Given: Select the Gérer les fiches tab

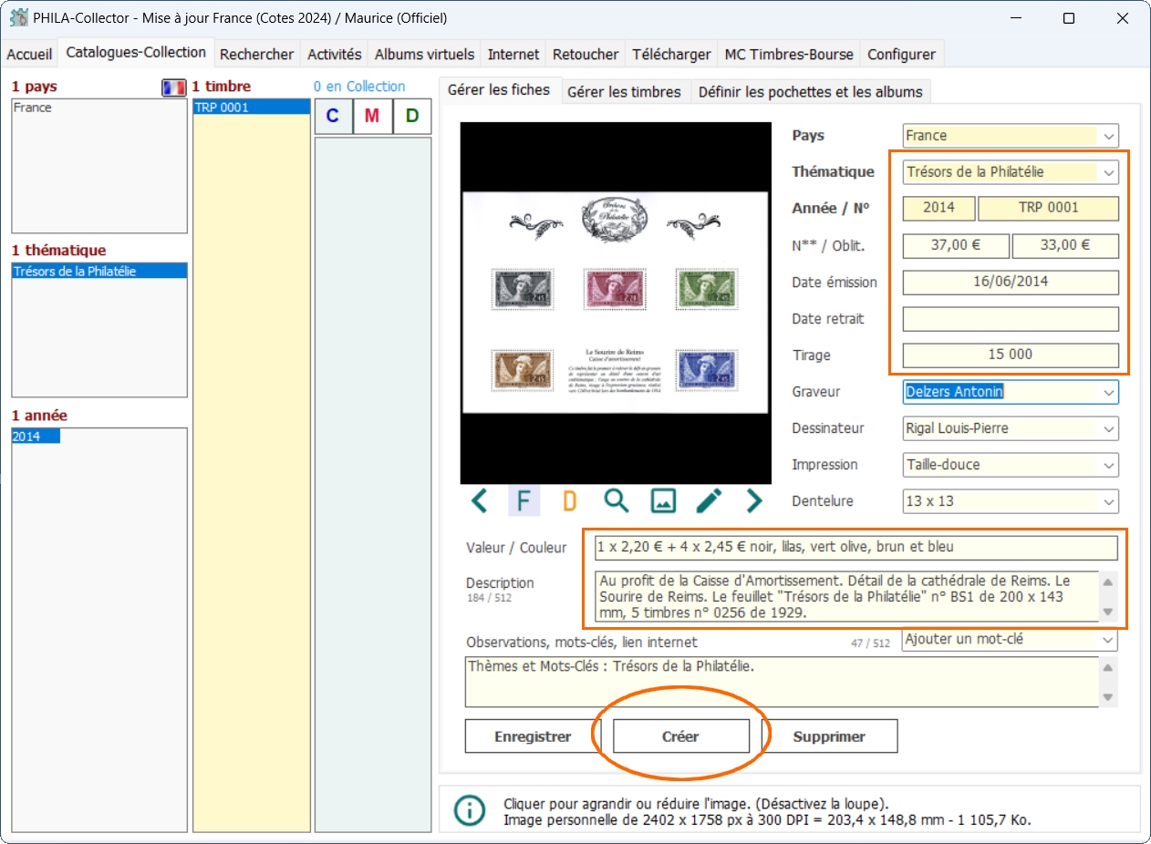Looking at the screenshot, I should point(499,89).
